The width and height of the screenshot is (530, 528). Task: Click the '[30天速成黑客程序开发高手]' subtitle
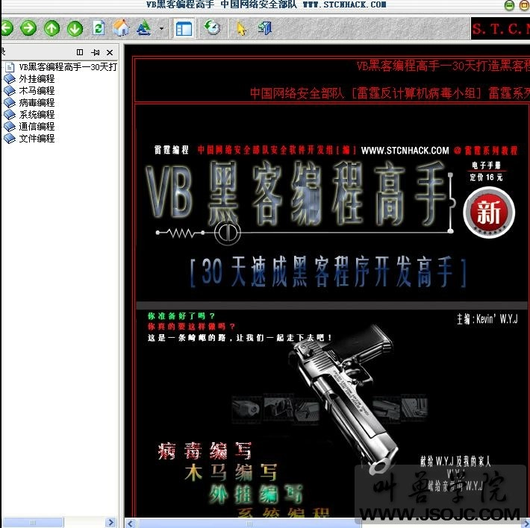(x=328, y=272)
